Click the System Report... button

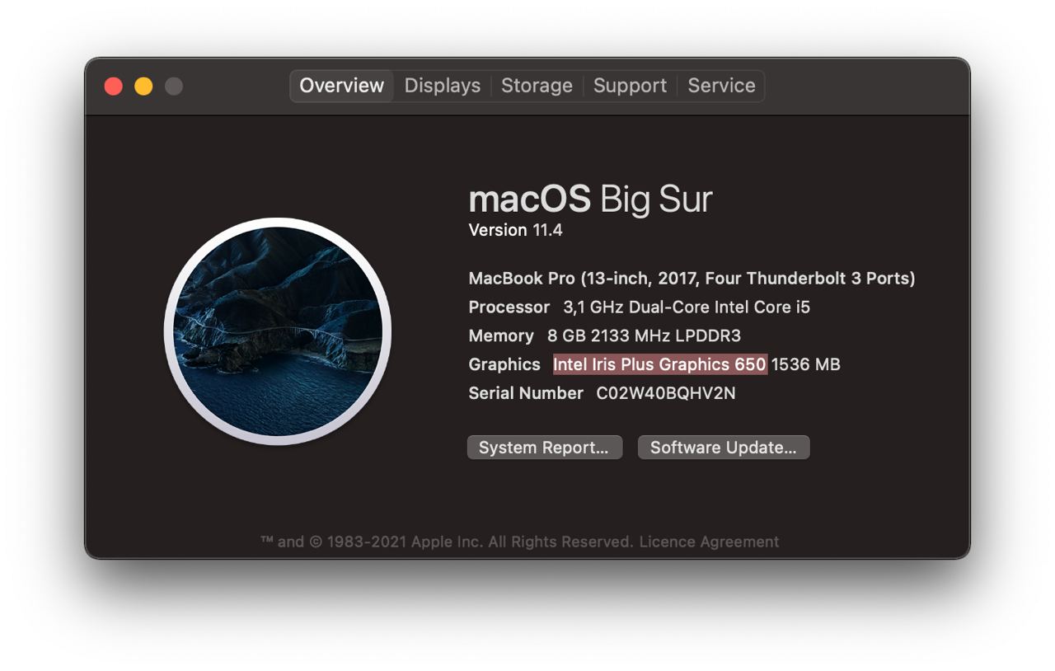[544, 448]
